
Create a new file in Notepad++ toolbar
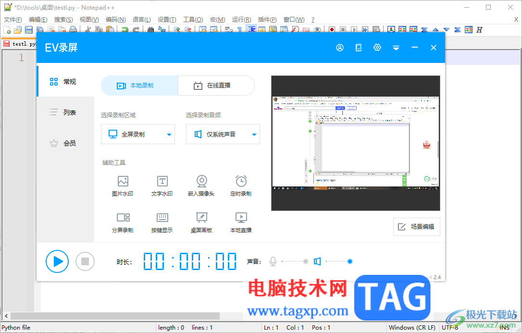coord(7,30)
